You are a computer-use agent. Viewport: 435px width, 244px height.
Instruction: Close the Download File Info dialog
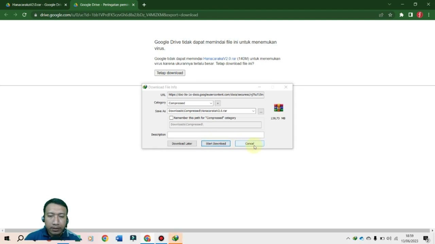(x=286, y=87)
